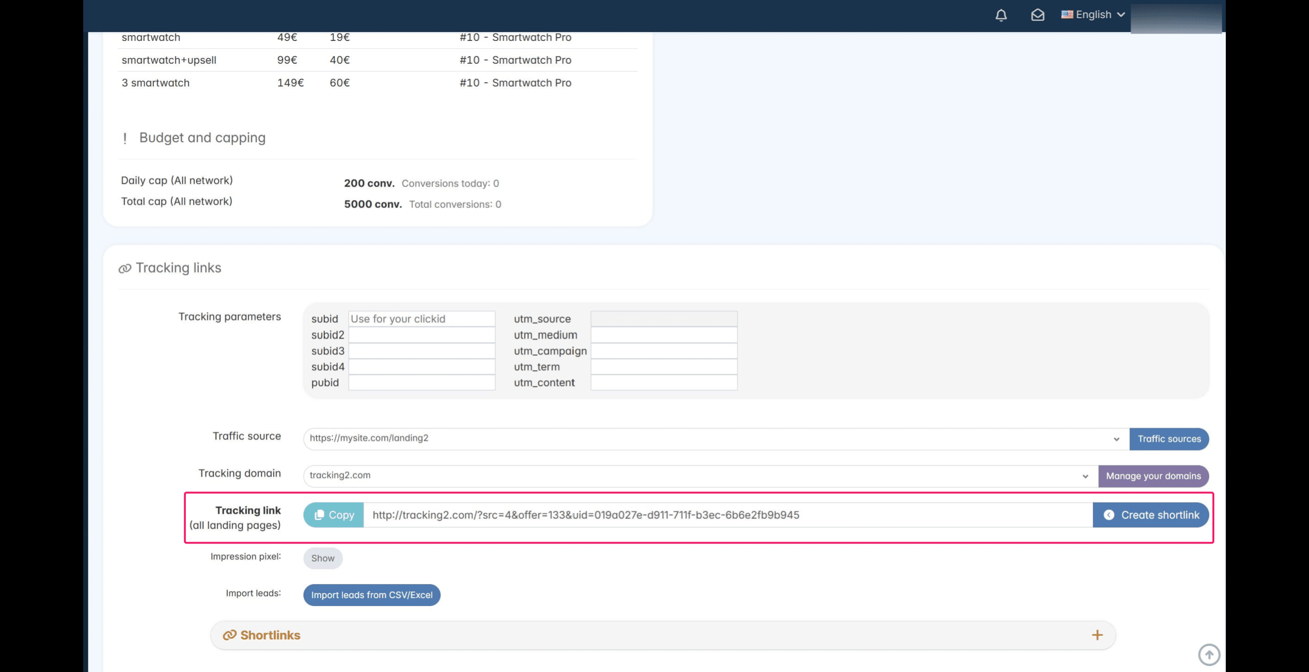The width and height of the screenshot is (1309, 672).
Task: Click the '3 smartwatch' row name
Action: (156, 83)
